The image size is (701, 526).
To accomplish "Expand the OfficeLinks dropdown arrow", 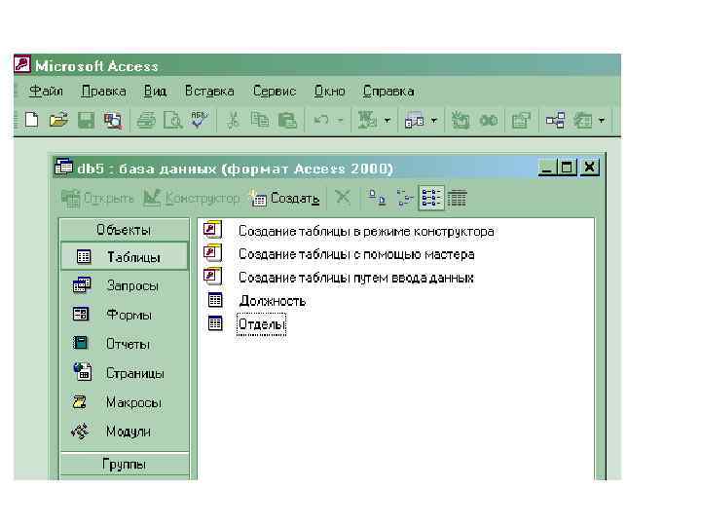I will coord(387,120).
